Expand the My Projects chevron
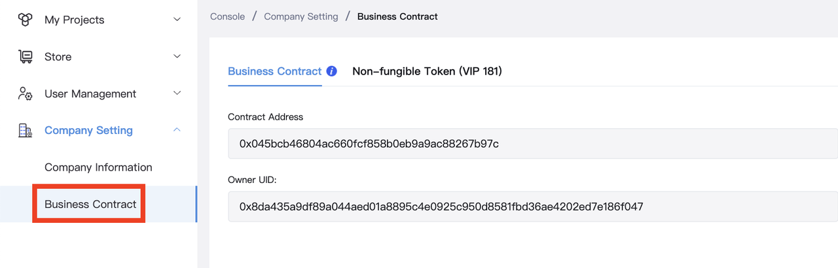This screenshot has height=268, width=838. tap(177, 20)
